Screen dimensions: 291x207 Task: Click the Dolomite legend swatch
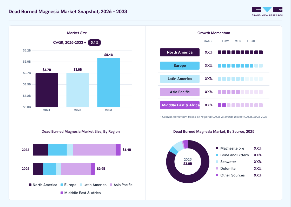click(217, 168)
